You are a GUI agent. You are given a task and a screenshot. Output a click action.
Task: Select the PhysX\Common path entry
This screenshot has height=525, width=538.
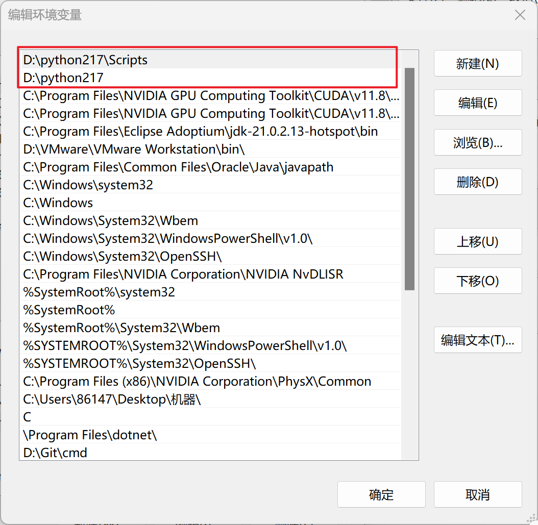point(197,382)
